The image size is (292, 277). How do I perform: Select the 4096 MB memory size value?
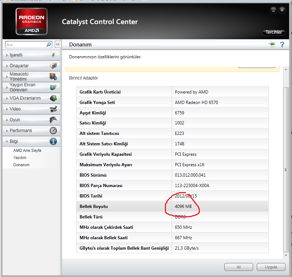tap(183, 206)
